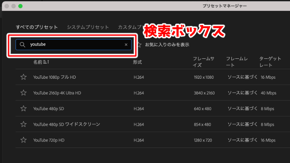Viewport: 290px width, 163px height.
Task: Star the YouTube 480p SD preset
Action: click(x=24, y=109)
